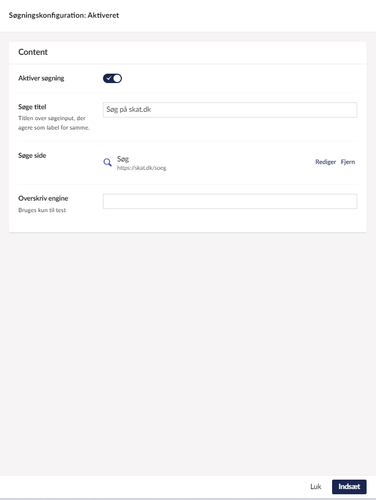
Task: Select the Søg page name
Action: pyautogui.click(x=123, y=158)
